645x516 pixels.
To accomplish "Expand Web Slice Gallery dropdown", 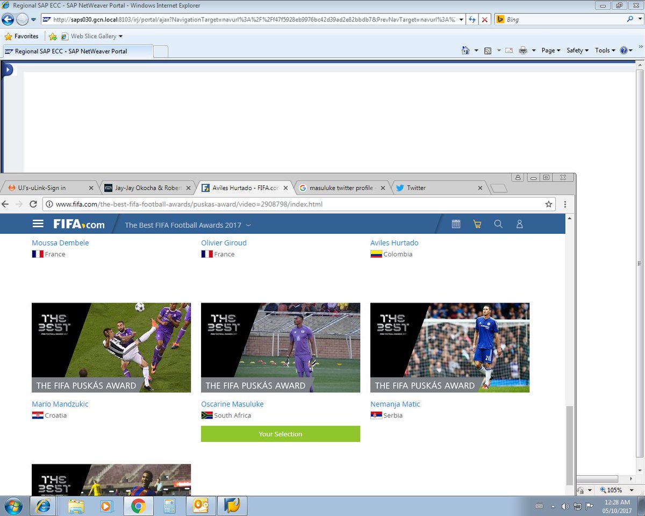I will coord(120,37).
